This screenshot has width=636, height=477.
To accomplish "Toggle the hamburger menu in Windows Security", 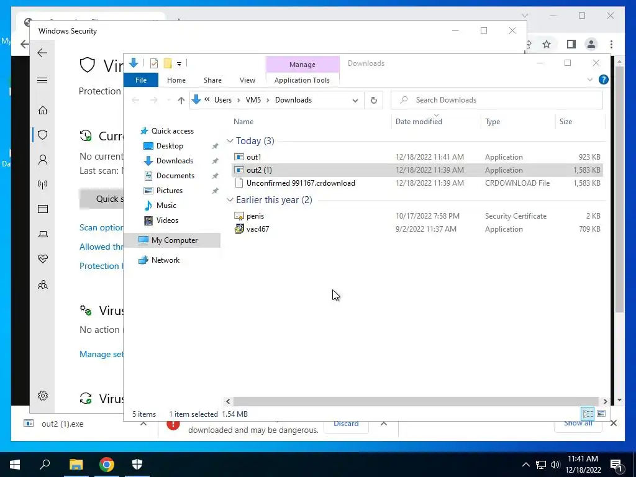I will pos(42,80).
